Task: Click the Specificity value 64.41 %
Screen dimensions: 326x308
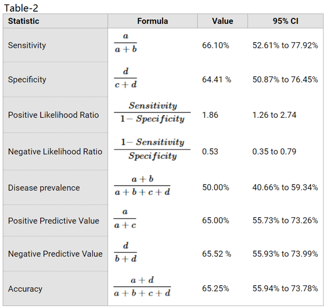Action: (216, 80)
